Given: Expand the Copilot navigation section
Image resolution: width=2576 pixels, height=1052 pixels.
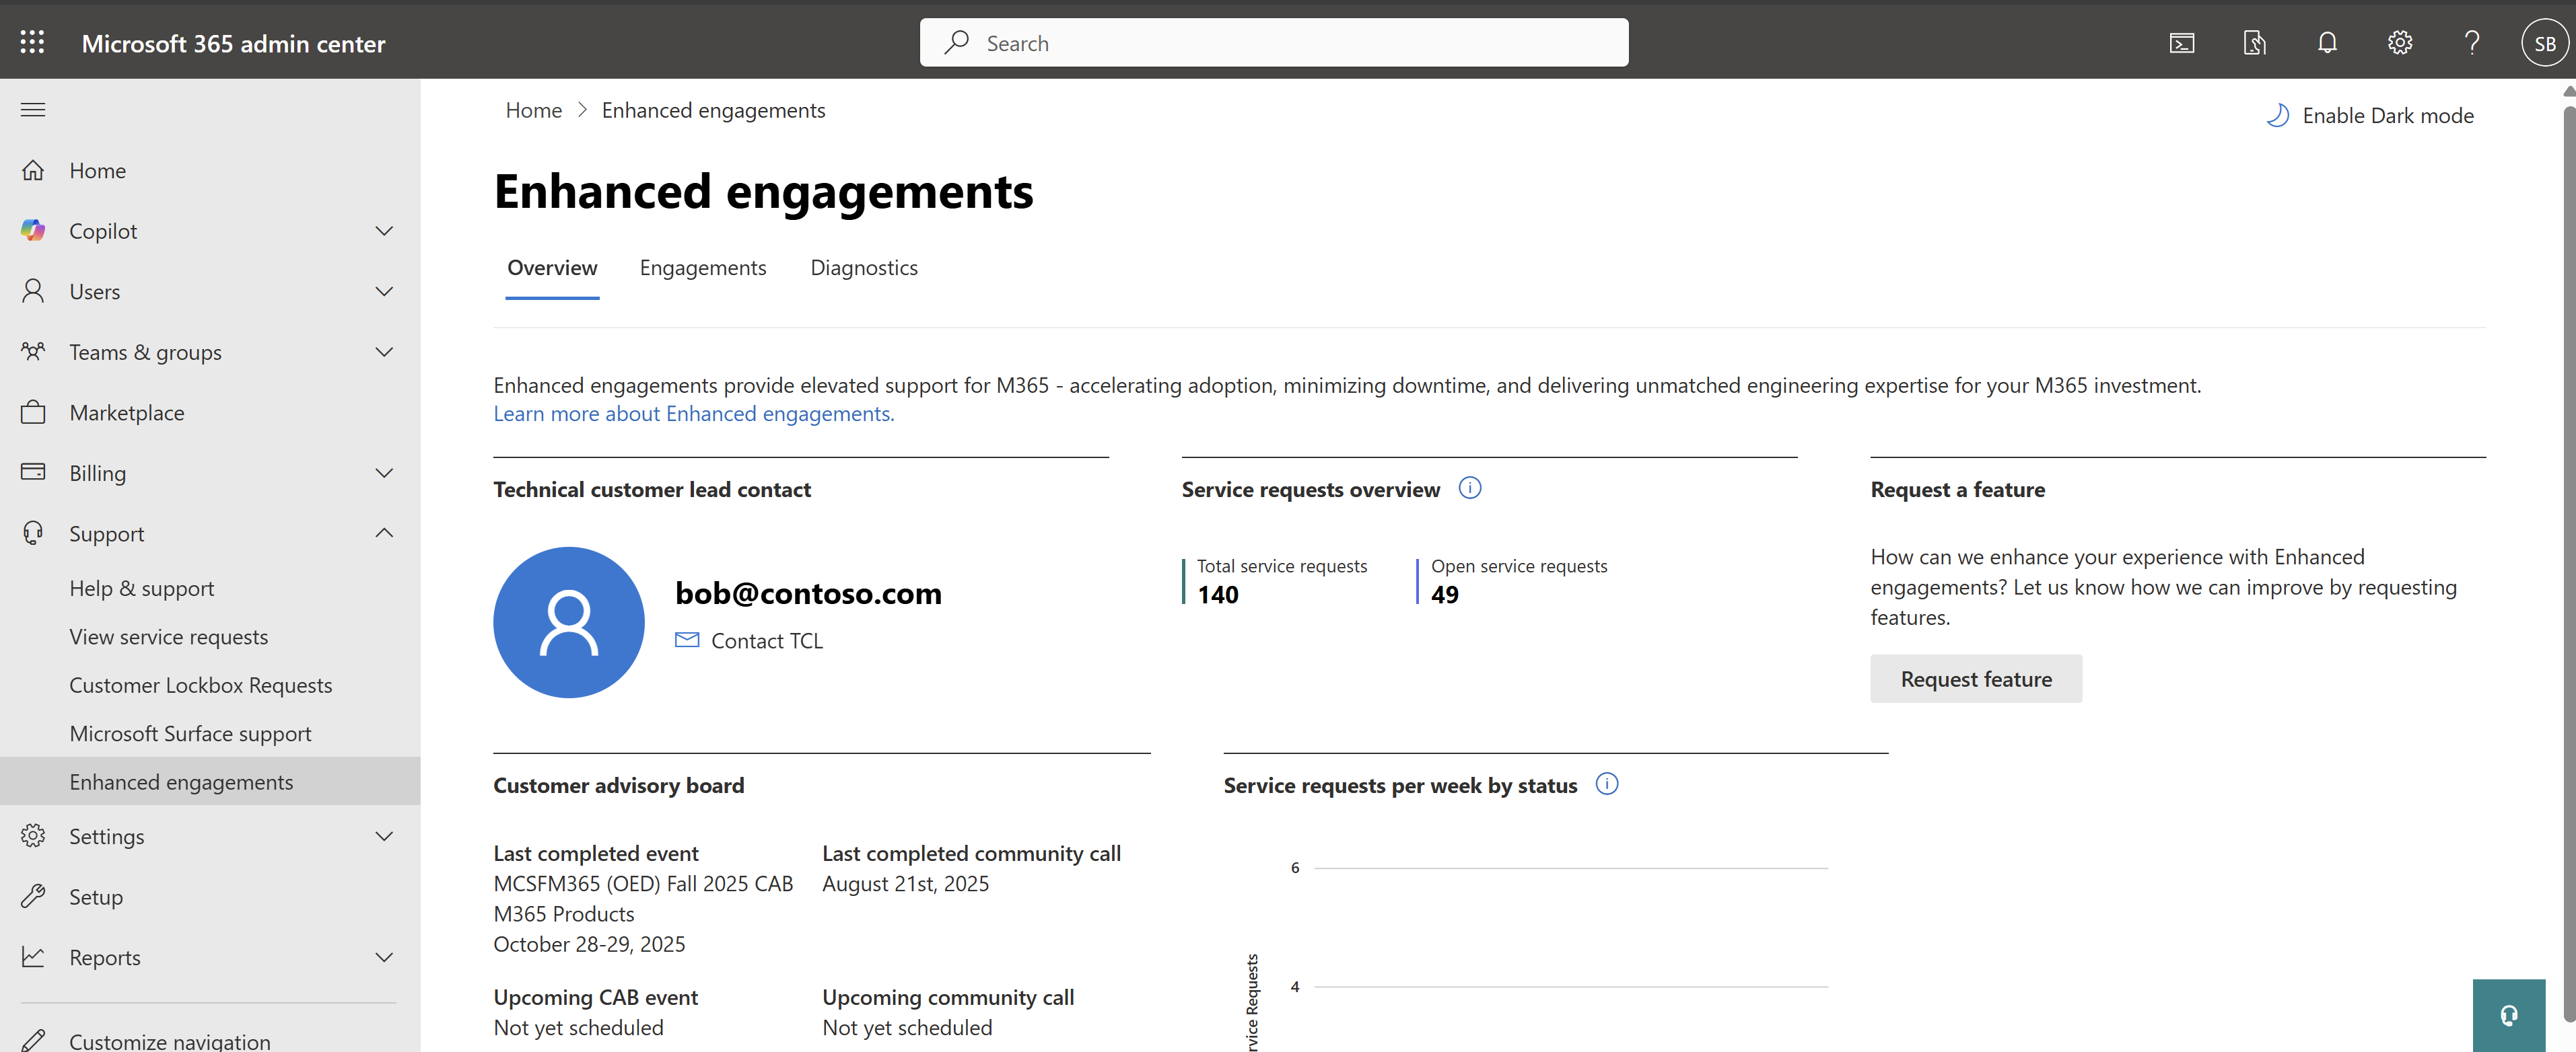Looking at the screenshot, I should click(x=384, y=231).
